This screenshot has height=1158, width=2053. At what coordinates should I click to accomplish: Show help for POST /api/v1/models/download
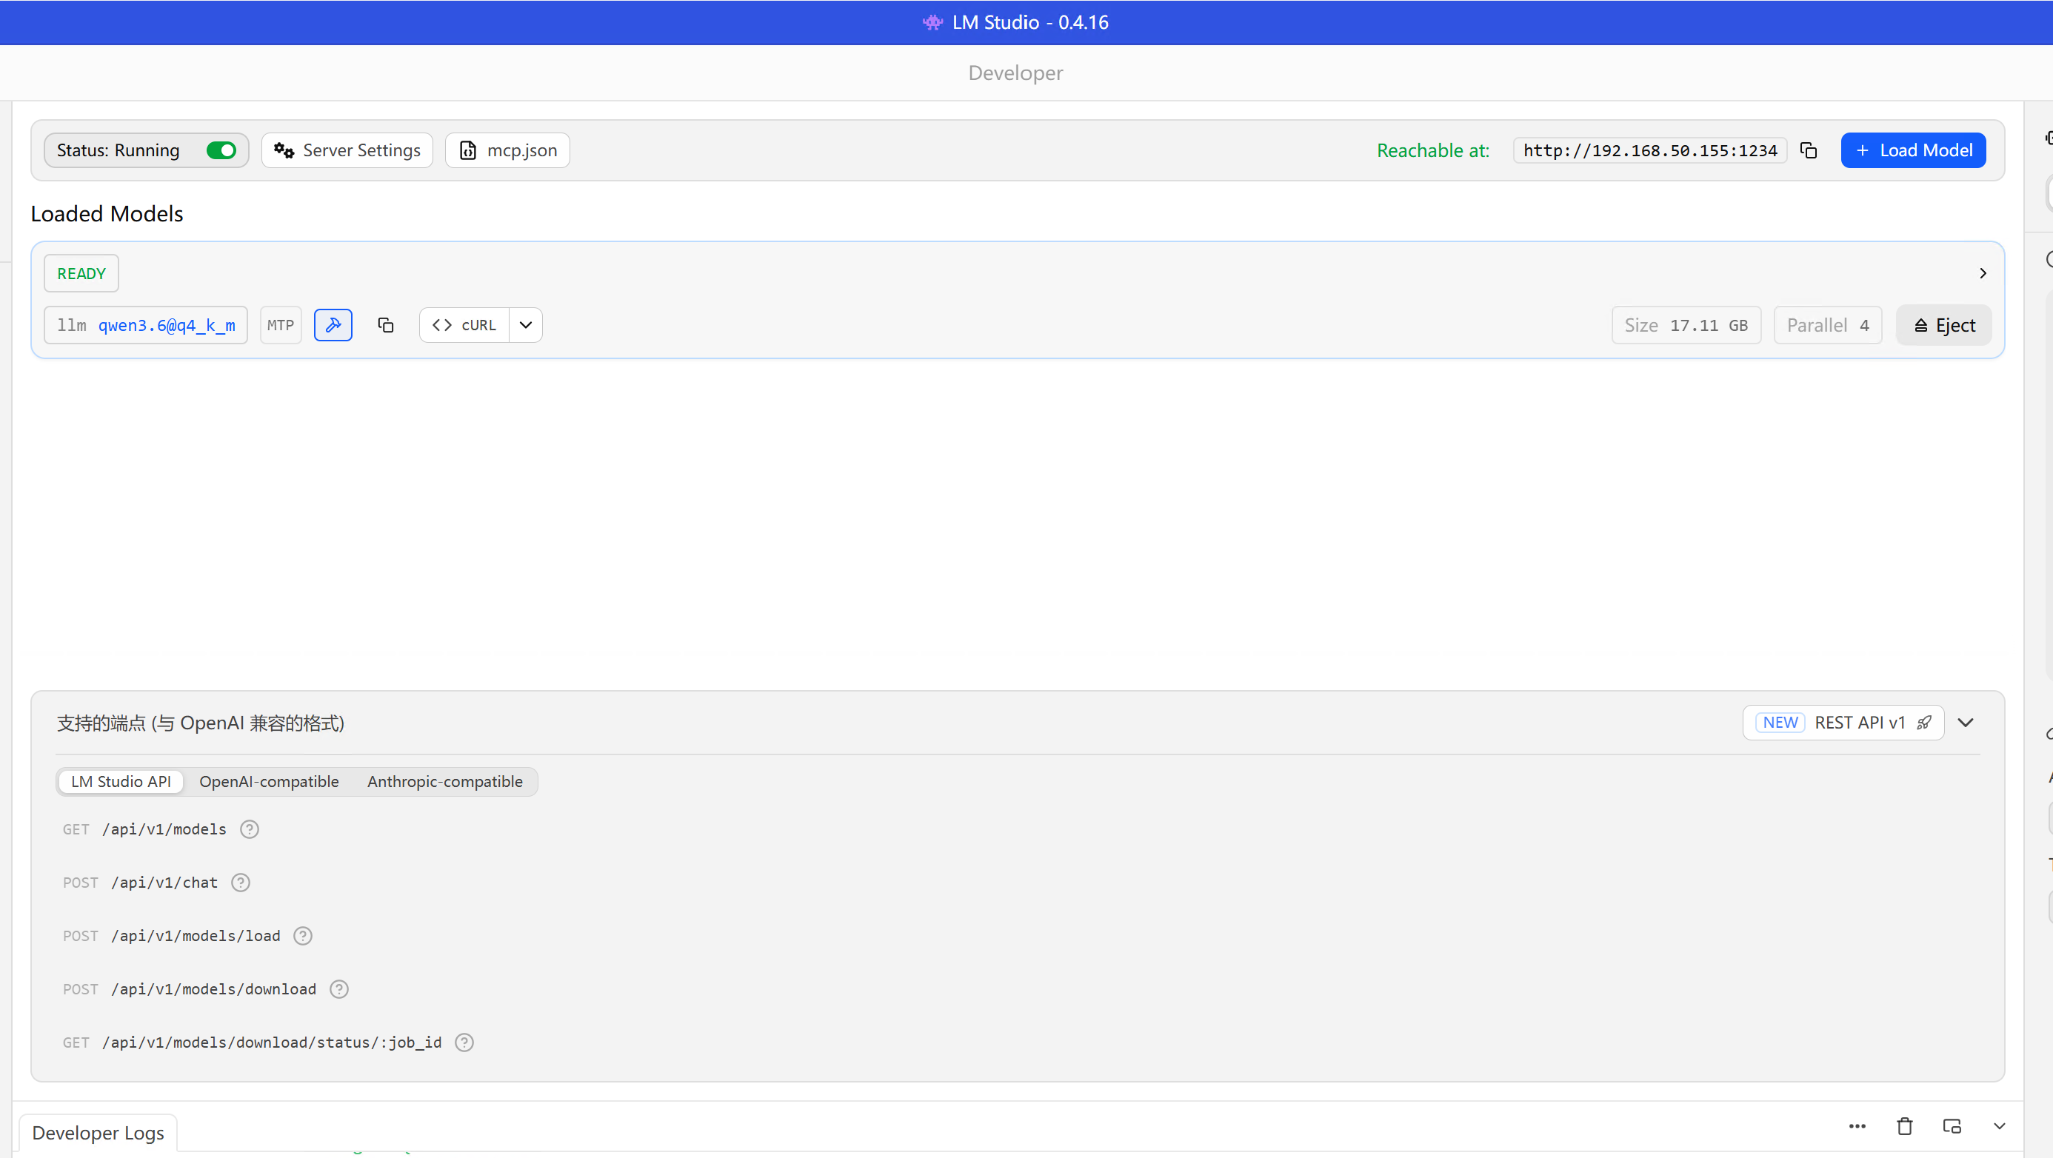coord(338,990)
